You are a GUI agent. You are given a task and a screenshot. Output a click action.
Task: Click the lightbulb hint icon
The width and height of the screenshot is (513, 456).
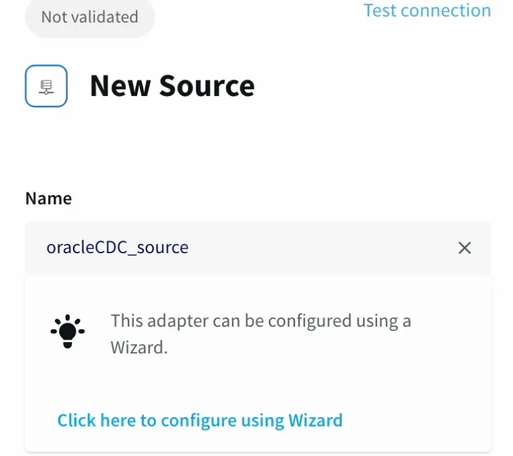pos(67,331)
